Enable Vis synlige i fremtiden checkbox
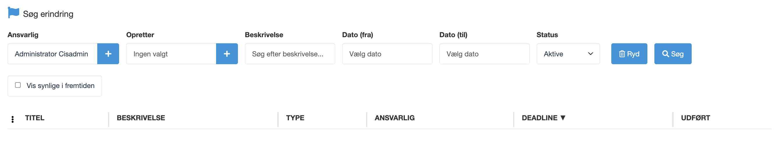The image size is (777, 147). point(18,85)
